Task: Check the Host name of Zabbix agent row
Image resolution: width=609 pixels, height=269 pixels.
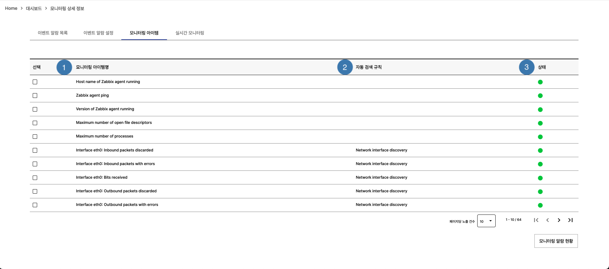Action: (35, 82)
